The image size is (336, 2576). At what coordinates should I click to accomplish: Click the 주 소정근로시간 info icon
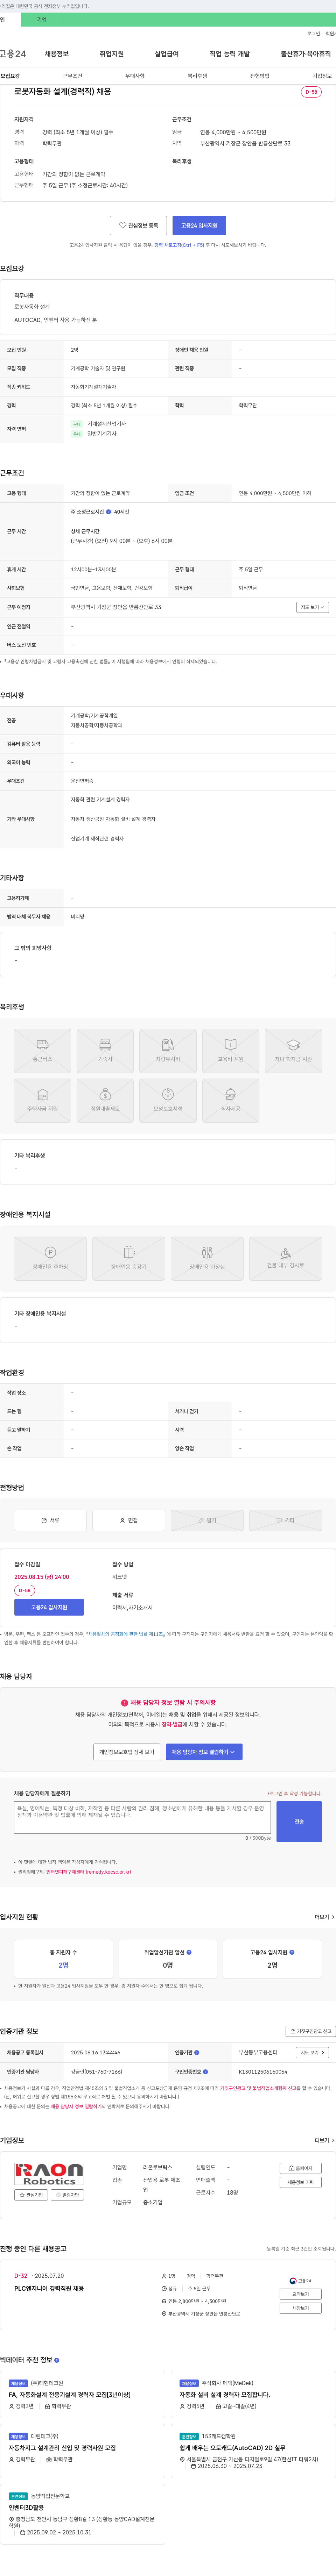point(109,511)
